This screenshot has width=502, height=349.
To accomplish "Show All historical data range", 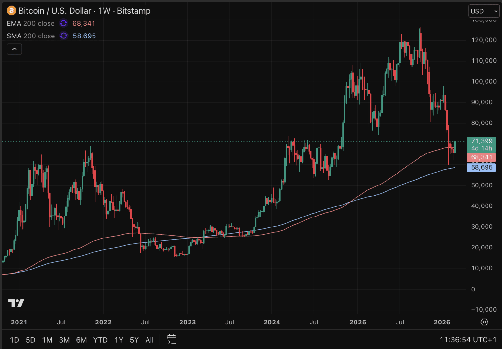I will [149, 340].
